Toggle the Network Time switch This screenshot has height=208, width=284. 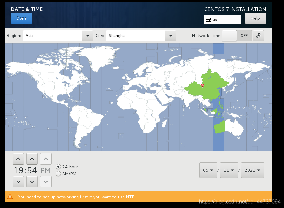click(x=237, y=36)
